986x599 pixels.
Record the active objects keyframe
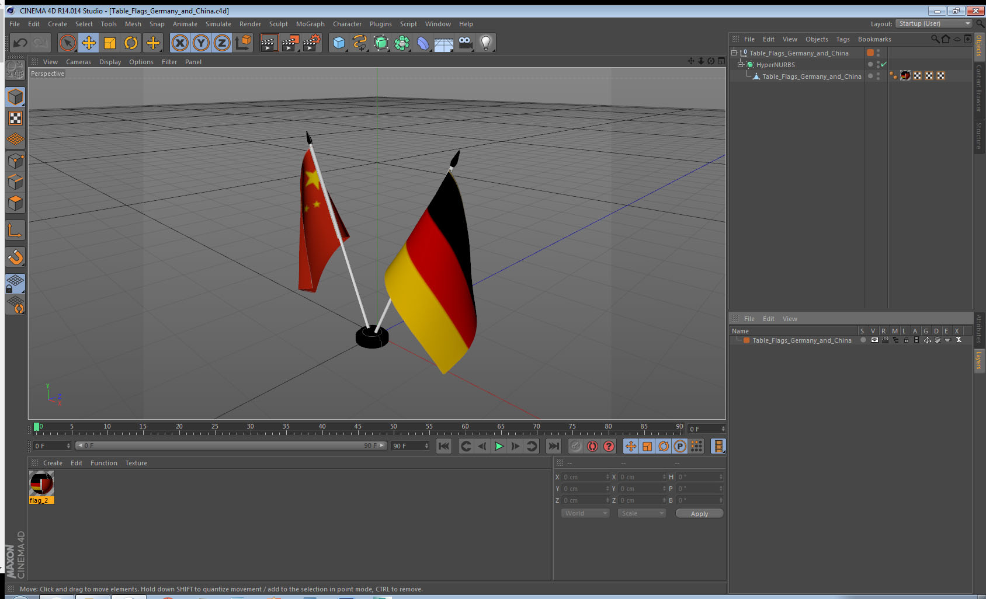tap(576, 446)
